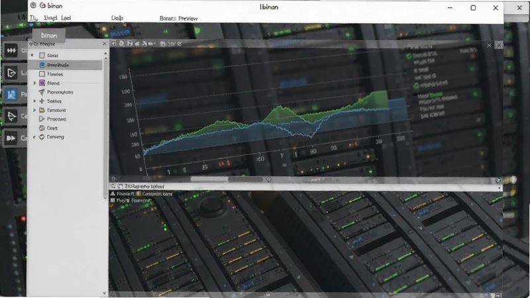Image resolution: width=530 pixels, height=298 pixels.
Task: Click the warning triangle icon in the lower panel
Action: click(x=113, y=193)
